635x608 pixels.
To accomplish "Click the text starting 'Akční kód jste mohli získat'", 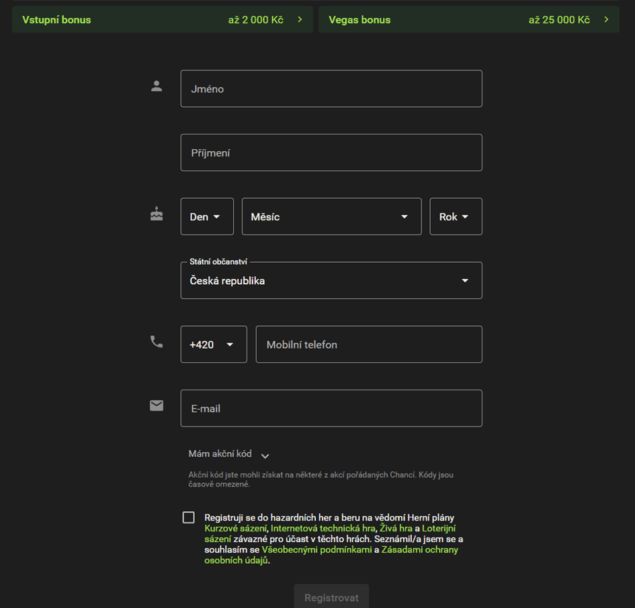I will (x=321, y=479).
